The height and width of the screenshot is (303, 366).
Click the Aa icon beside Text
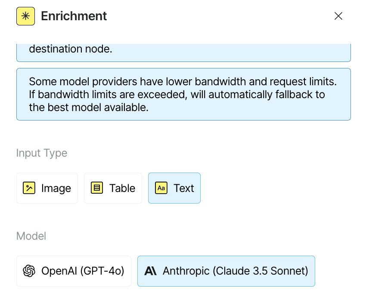click(161, 188)
